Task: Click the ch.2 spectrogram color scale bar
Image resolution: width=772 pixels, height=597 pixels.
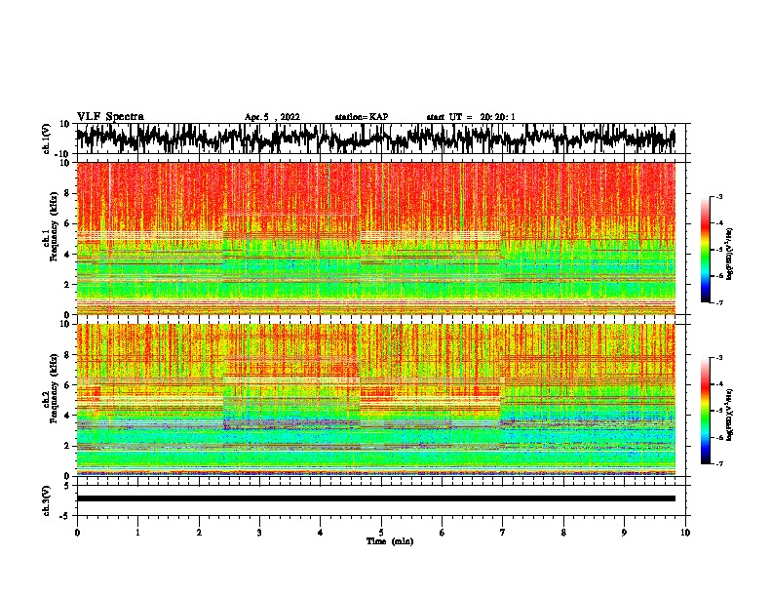Action: (x=705, y=411)
